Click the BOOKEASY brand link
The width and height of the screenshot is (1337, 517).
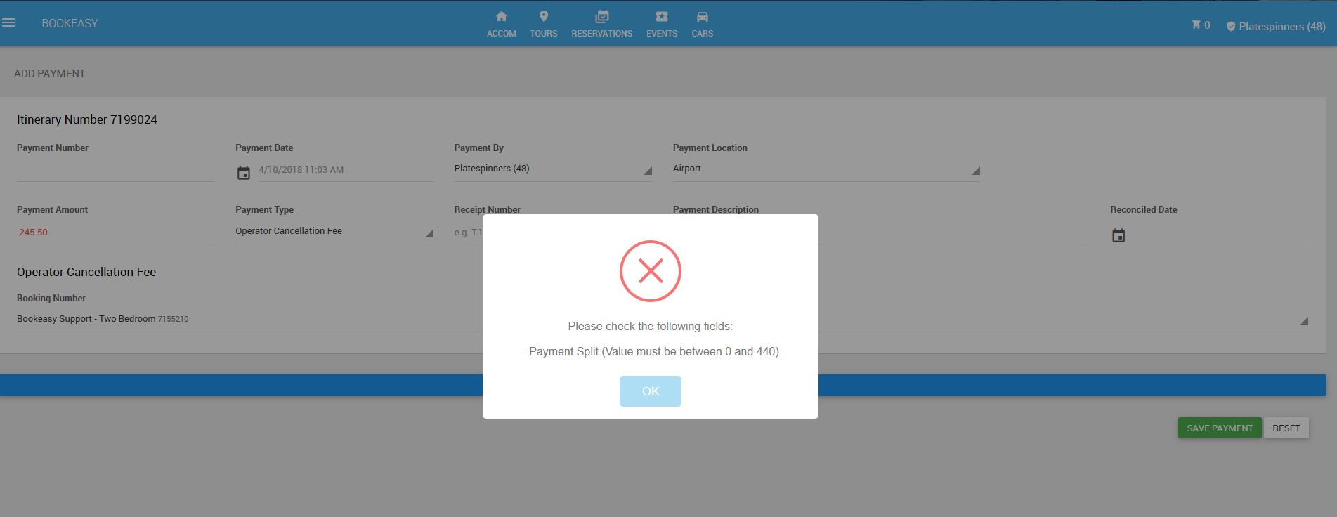[70, 23]
